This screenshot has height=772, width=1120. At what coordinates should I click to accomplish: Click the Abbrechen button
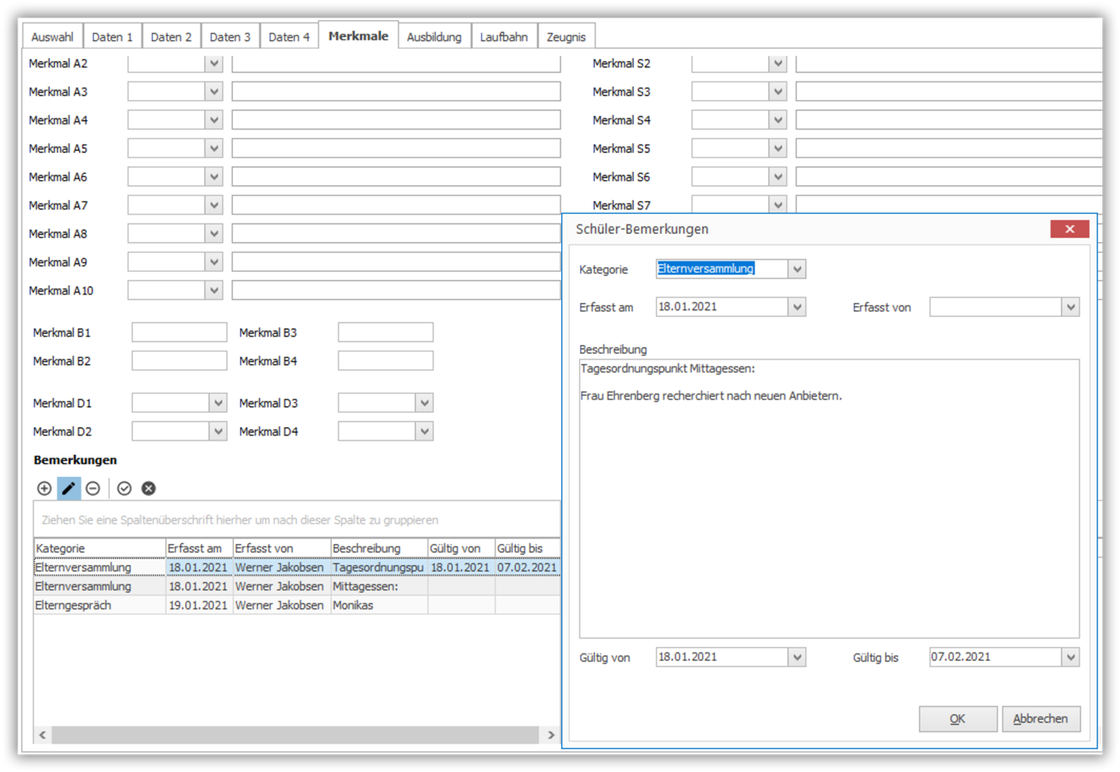click(x=1041, y=719)
